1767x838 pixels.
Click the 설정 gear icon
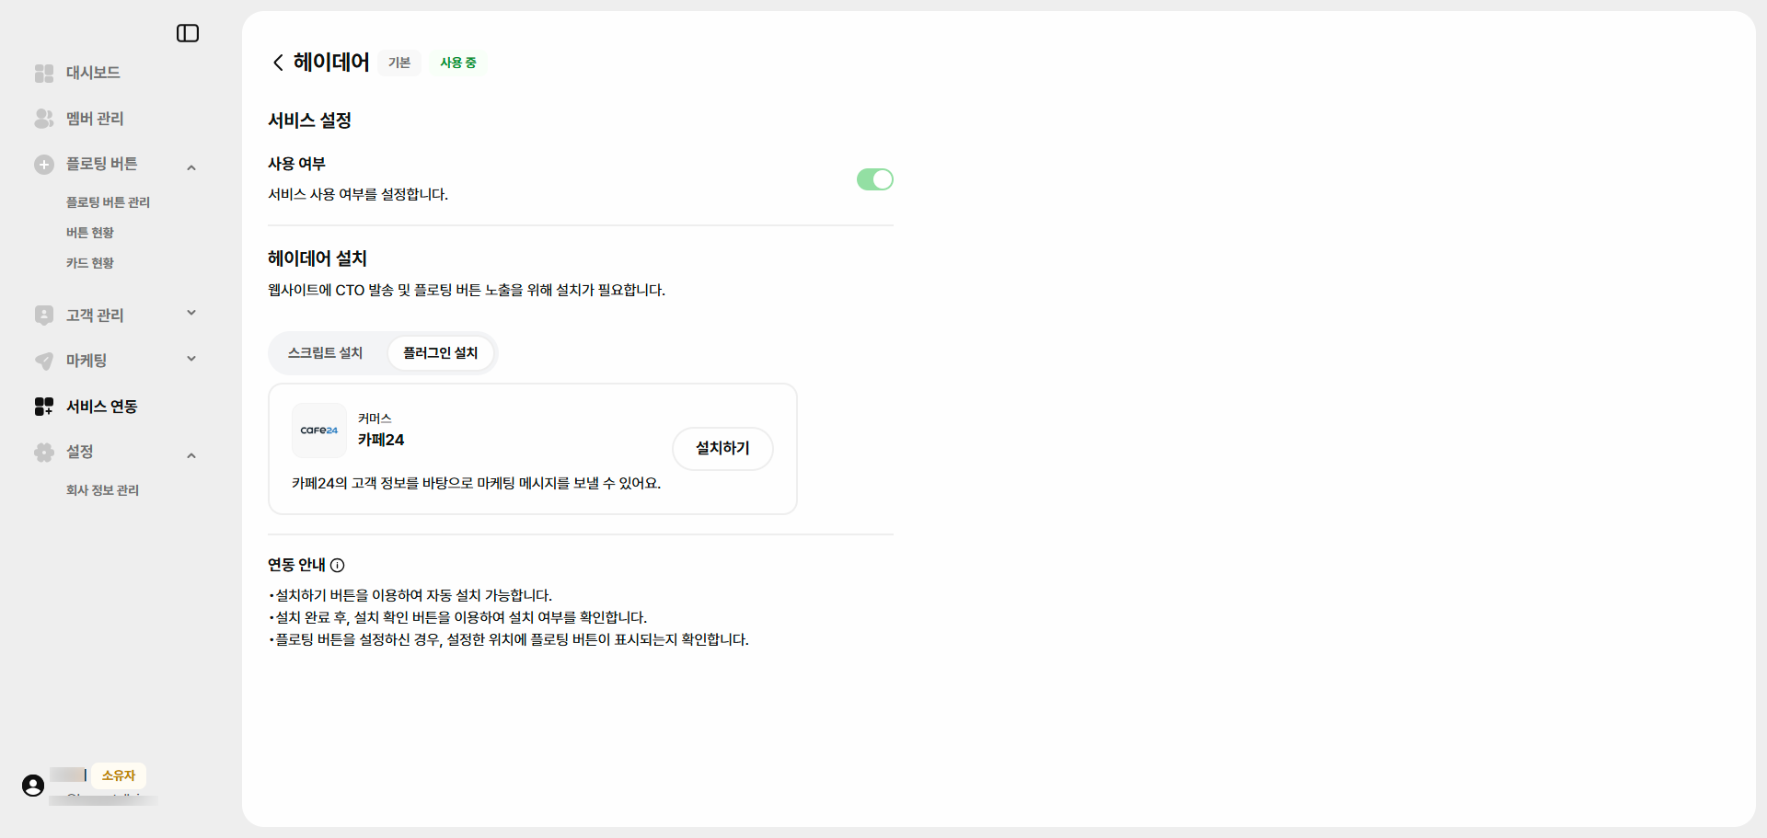pyautogui.click(x=44, y=453)
